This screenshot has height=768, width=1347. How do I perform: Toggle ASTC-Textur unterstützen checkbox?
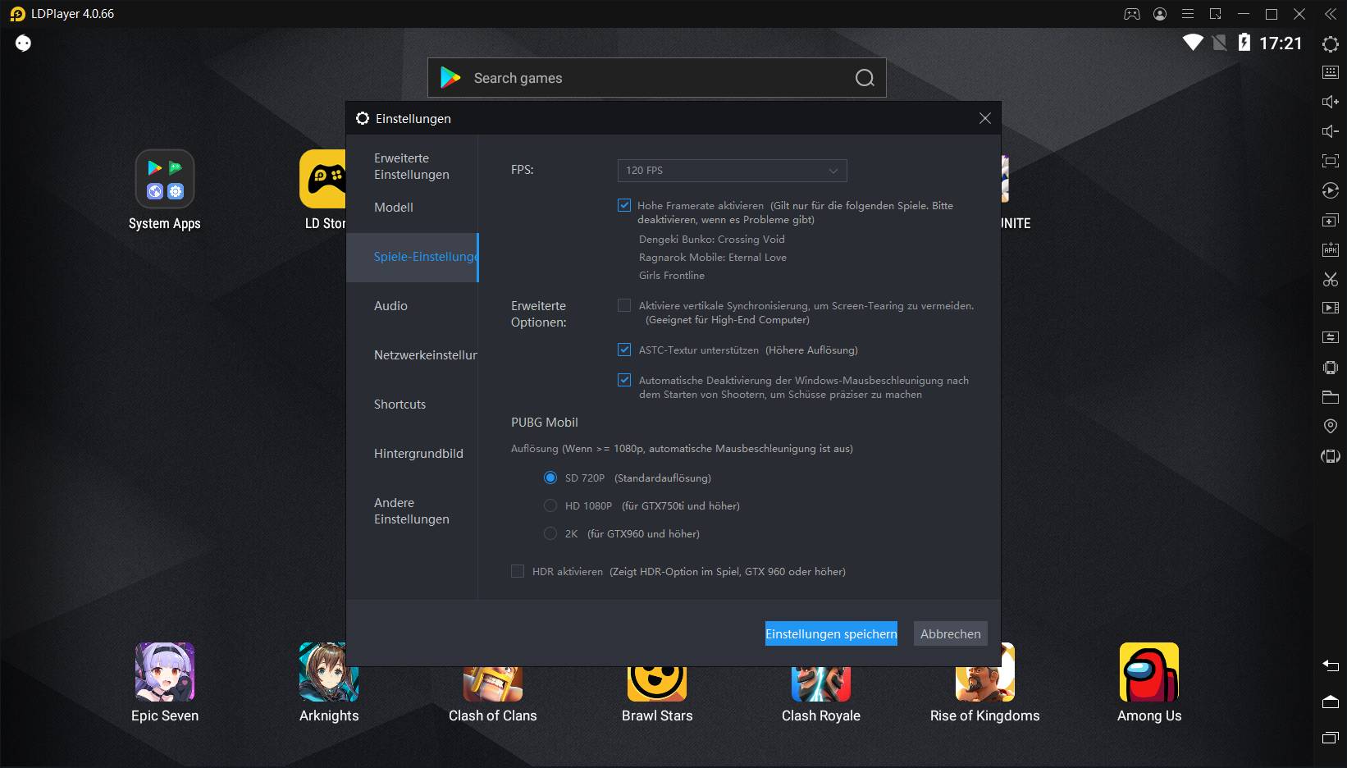[624, 350]
